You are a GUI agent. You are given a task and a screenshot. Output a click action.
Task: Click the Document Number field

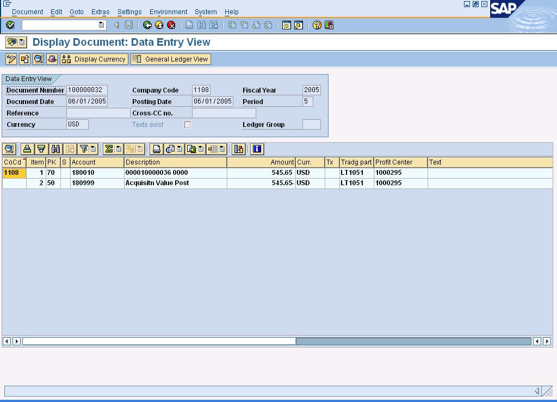[86, 90]
